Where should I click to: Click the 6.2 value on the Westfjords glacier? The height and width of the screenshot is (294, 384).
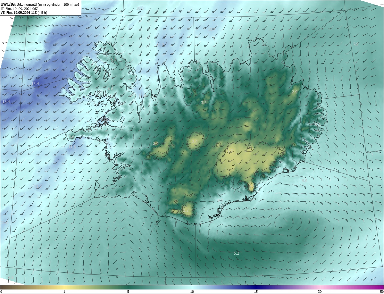tap(113, 60)
